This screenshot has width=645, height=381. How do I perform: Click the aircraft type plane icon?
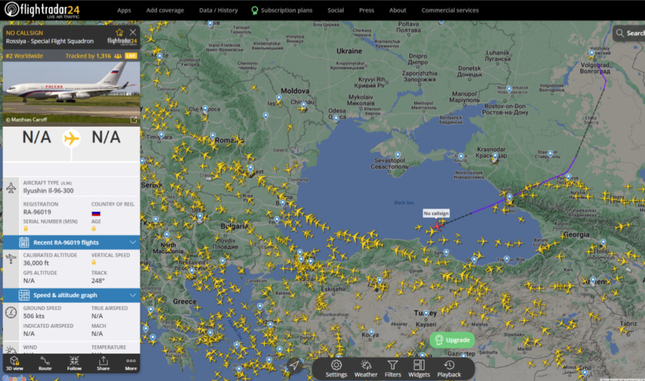tap(11, 189)
